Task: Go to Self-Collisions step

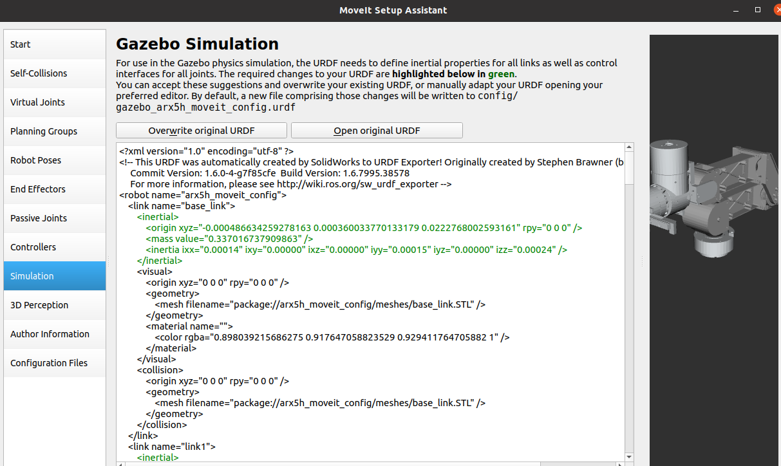Action: tap(55, 73)
